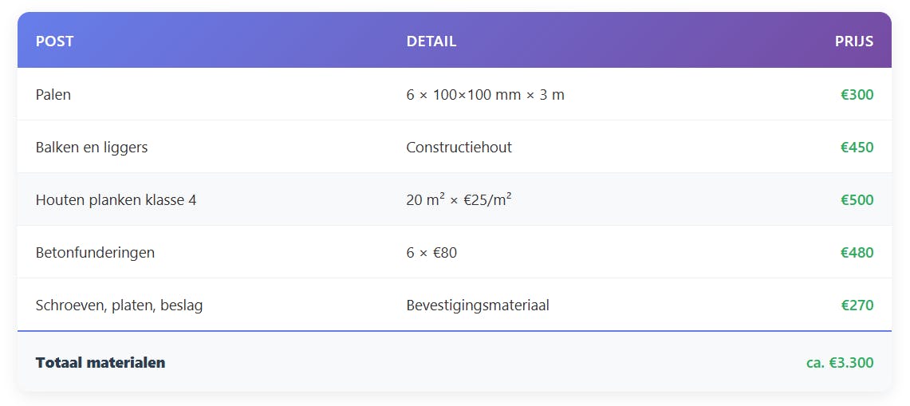Select the Houten planken klasse 4 cell
Image resolution: width=910 pixels, height=406 pixels.
tap(116, 200)
